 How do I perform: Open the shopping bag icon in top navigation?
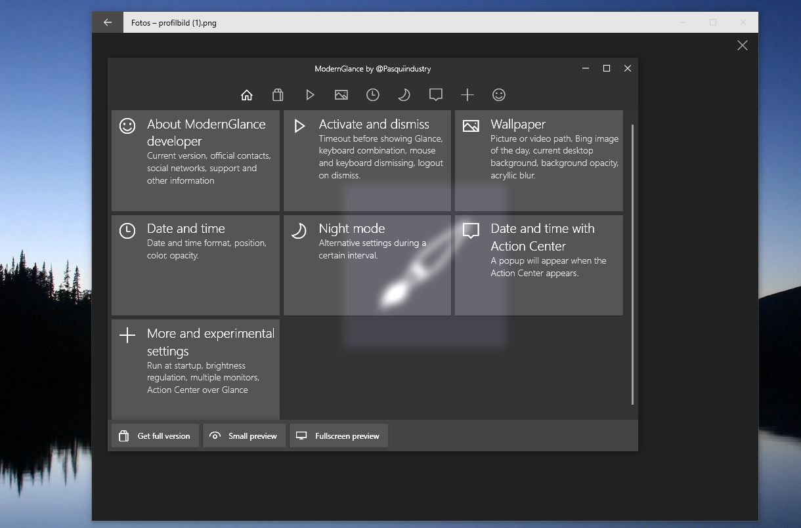point(278,95)
